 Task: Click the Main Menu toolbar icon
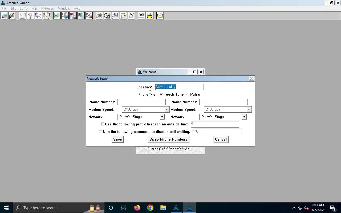tap(23, 16)
